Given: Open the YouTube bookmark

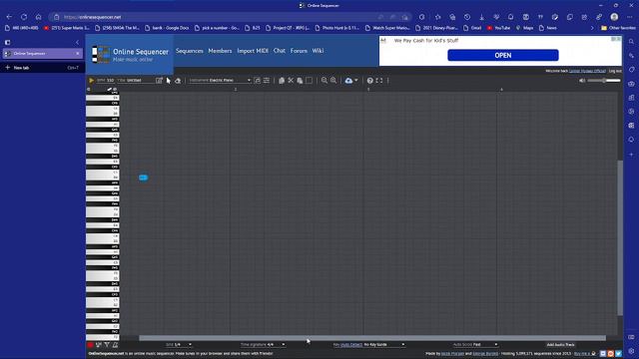Looking at the screenshot, I should click(x=498, y=28).
